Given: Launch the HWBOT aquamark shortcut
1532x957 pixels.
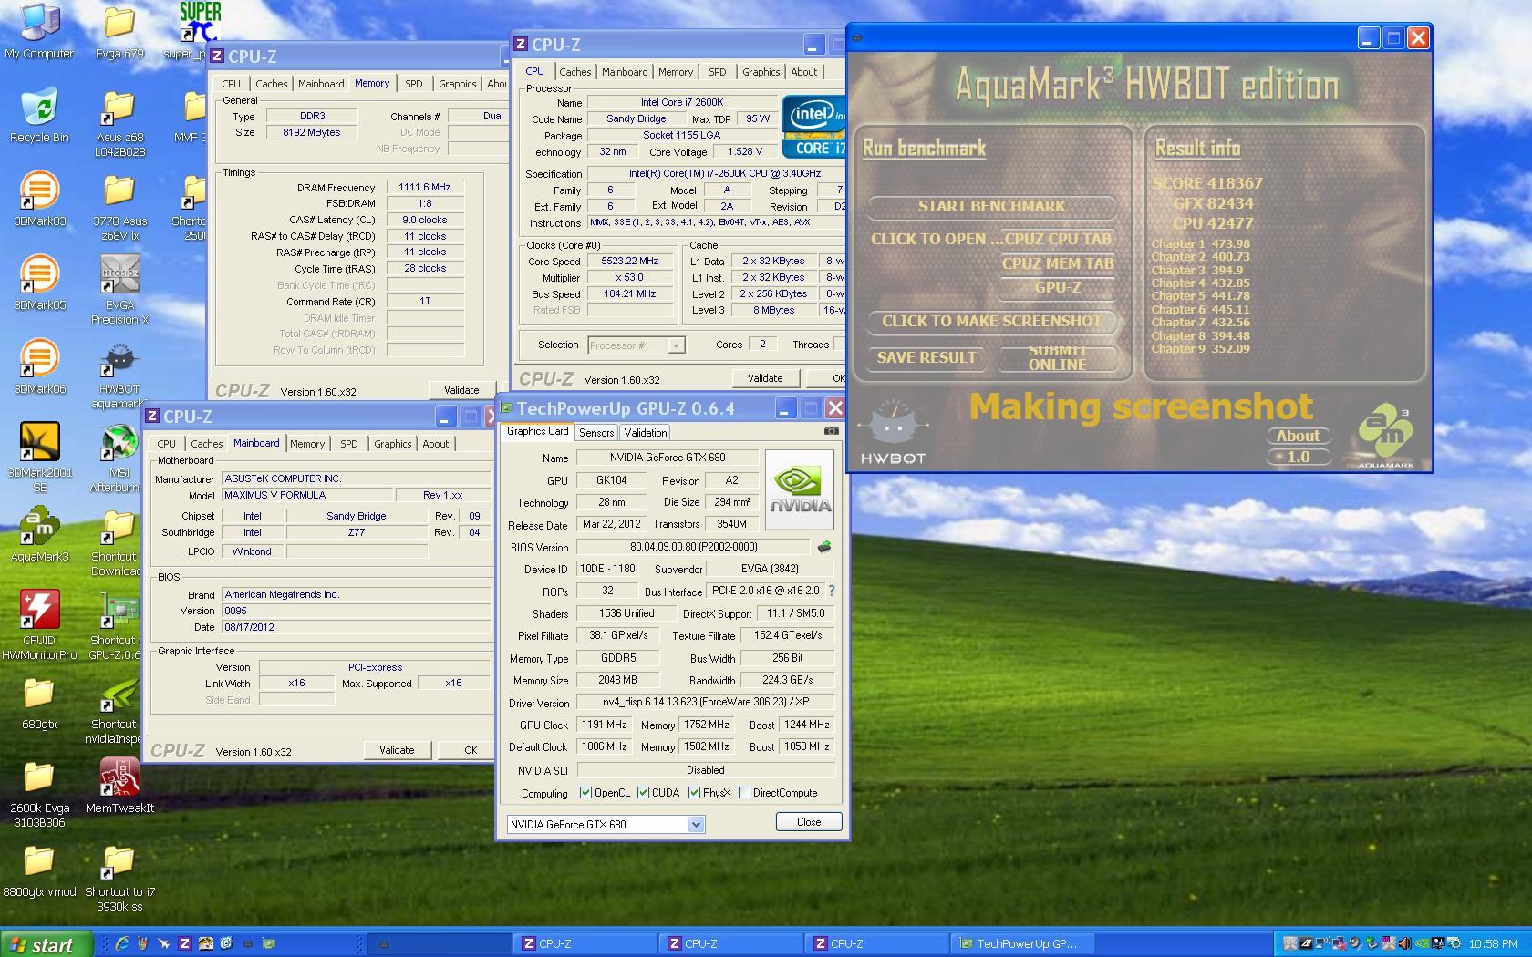Looking at the screenshot, I should (x=119, y=375).
